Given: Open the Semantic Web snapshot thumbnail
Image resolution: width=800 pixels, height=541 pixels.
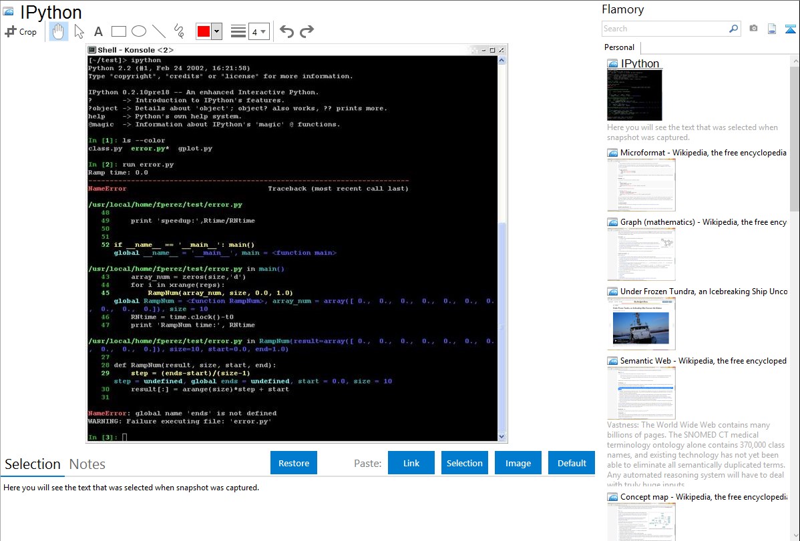Looking at the screenshot, I should (641, 393).
